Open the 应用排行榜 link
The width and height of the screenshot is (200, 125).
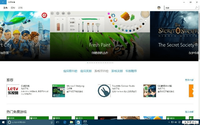70,71
